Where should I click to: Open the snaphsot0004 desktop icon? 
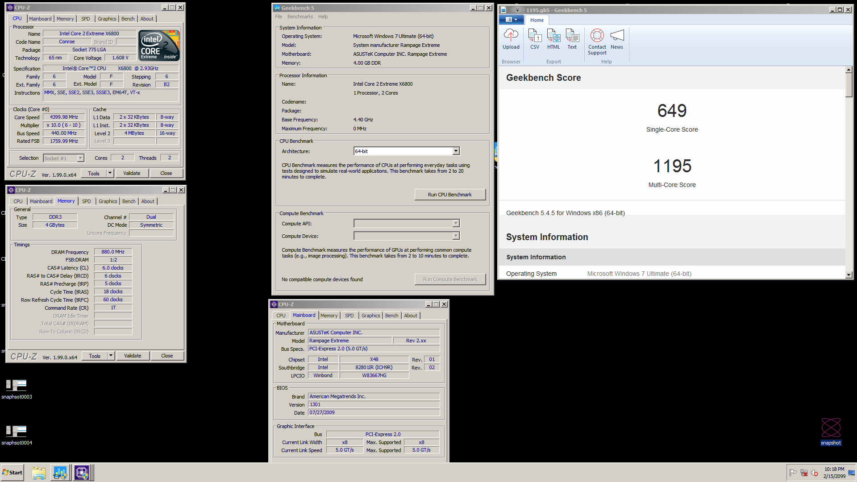[17, 435]
